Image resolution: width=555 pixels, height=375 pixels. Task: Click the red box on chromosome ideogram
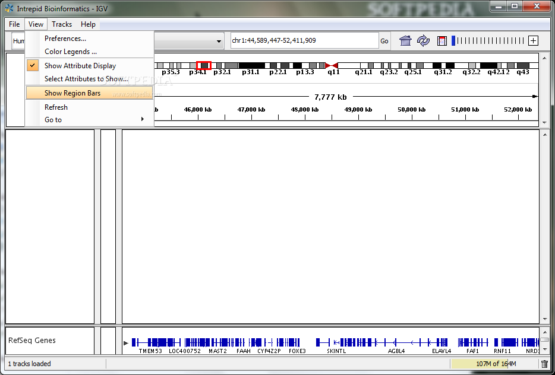[204, 65]
